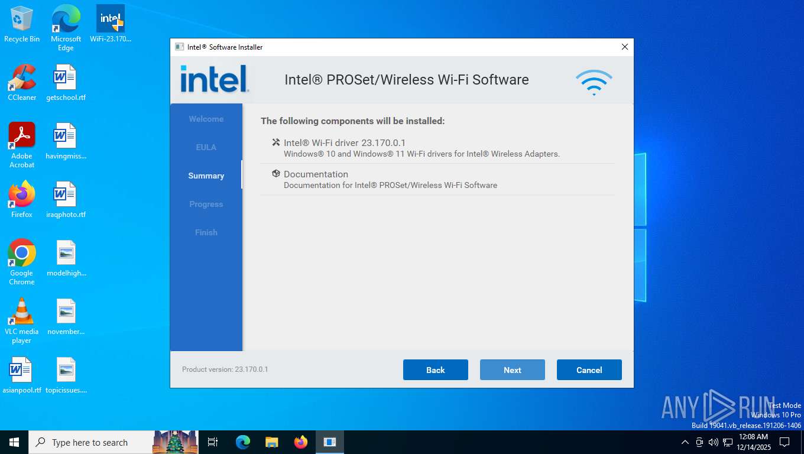Select havingmiss rtf desktop file
Screen dimensions: 804x454
tap(66, 141)
